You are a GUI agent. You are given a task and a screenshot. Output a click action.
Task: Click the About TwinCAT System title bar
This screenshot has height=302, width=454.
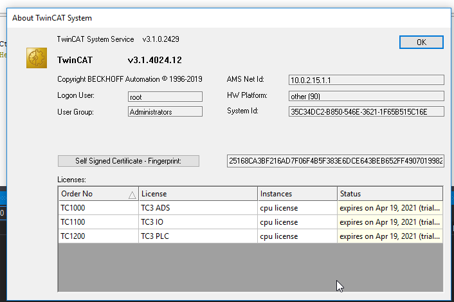pos(229,18)
